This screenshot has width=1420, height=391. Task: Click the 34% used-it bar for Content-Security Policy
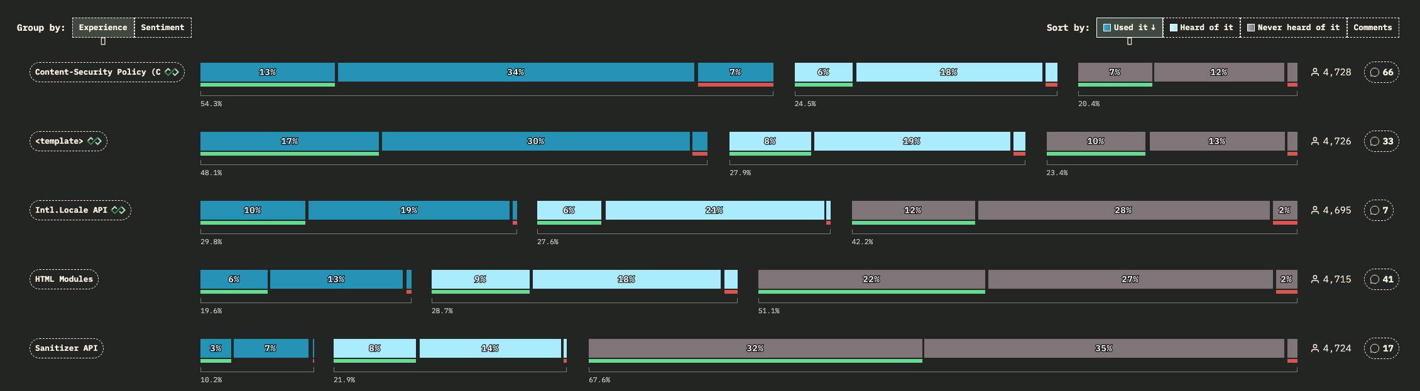pyautogui.click(x=516, y=72)
